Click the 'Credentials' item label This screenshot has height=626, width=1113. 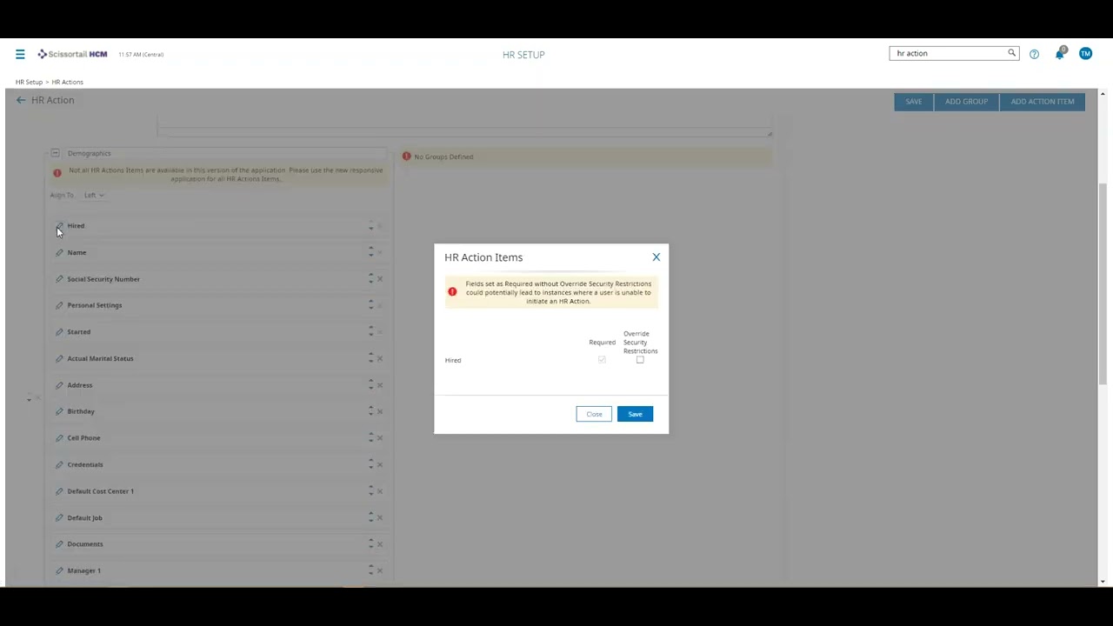(x=85, y=464)
